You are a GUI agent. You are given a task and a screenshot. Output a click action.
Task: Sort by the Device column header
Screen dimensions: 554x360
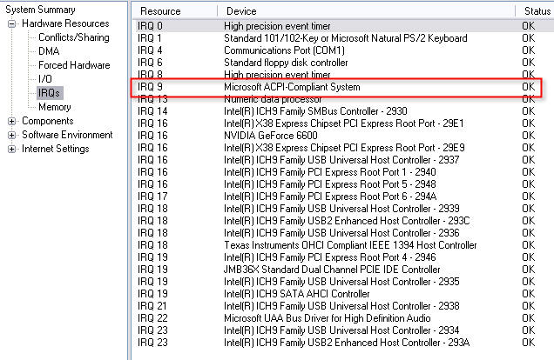point(241,10)
